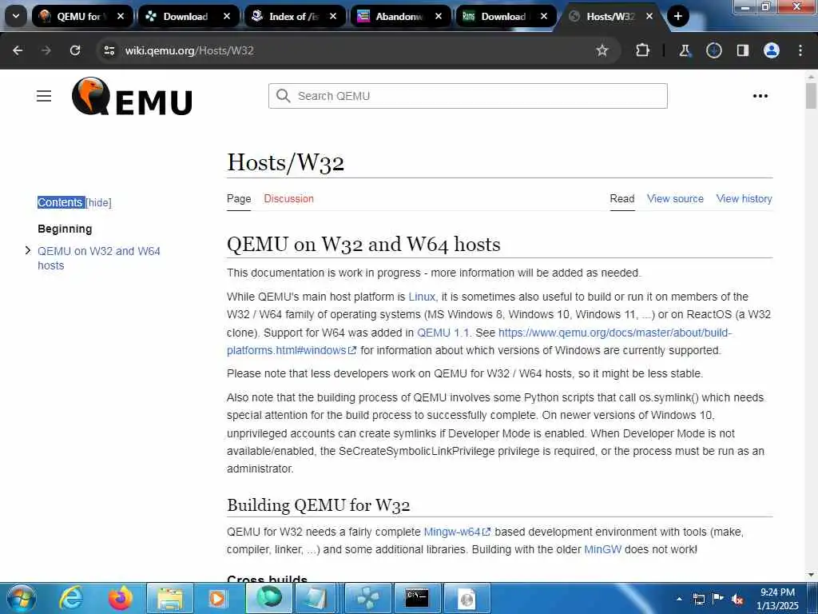This screenshot has height=614, width=818.
Task: Click the scrollbar down arrow
Action: tap(811, 575)
